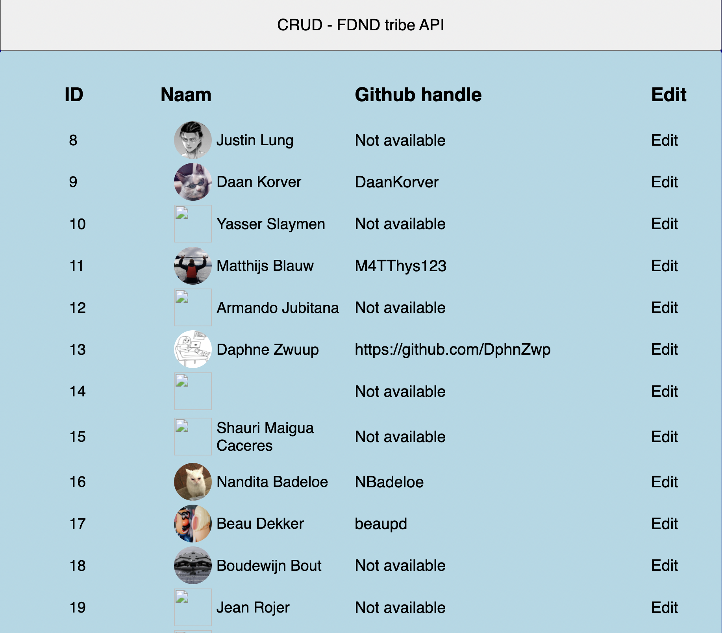Click Daan Korver's cat avatar
Viewport: 722px width, 633px height.
point(193,182)
